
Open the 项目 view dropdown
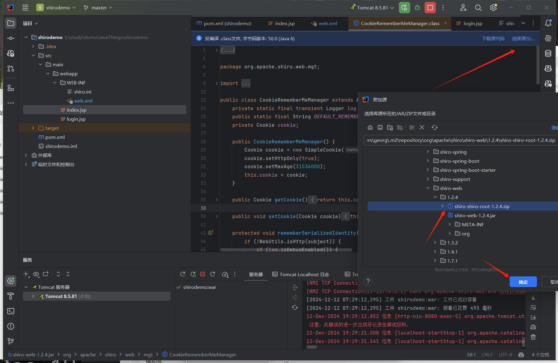click(x=31, y=23)
